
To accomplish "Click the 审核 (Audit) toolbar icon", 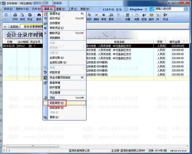I will pyautogui.click(x=104, y=17).
